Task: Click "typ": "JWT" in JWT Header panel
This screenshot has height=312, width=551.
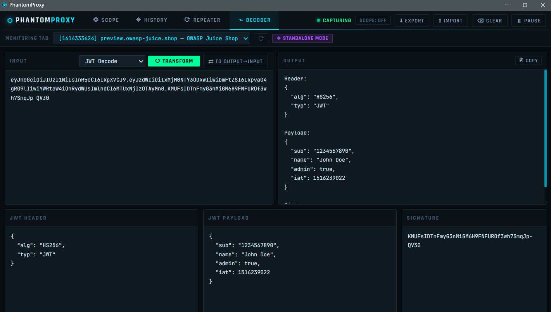Action: (x=36, y=254)
